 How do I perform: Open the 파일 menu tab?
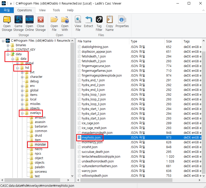[7, 10]
